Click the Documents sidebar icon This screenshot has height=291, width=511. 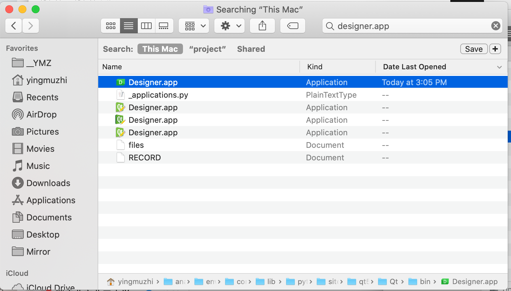click(x=17, y=217)
